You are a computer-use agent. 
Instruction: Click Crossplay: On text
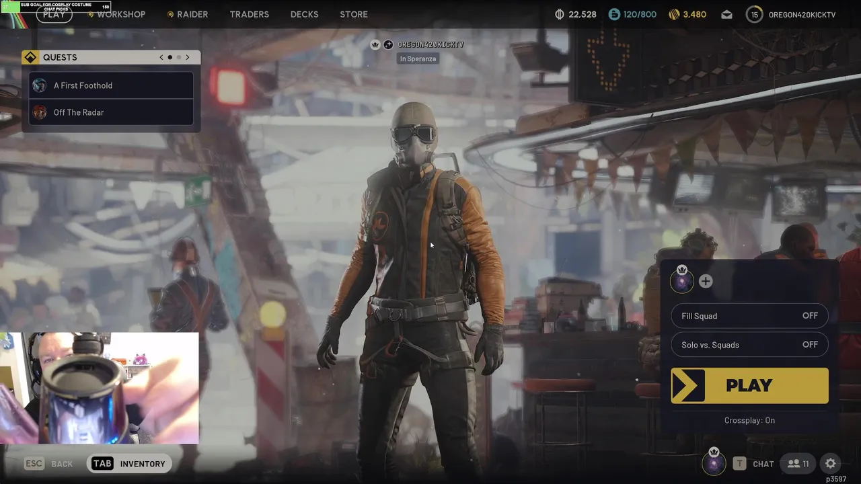coord(749,420)
